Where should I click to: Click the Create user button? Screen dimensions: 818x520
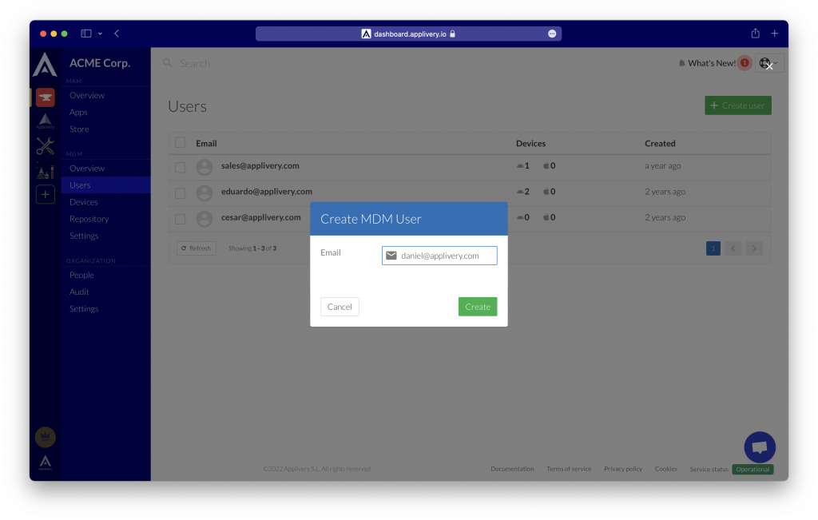737,105
